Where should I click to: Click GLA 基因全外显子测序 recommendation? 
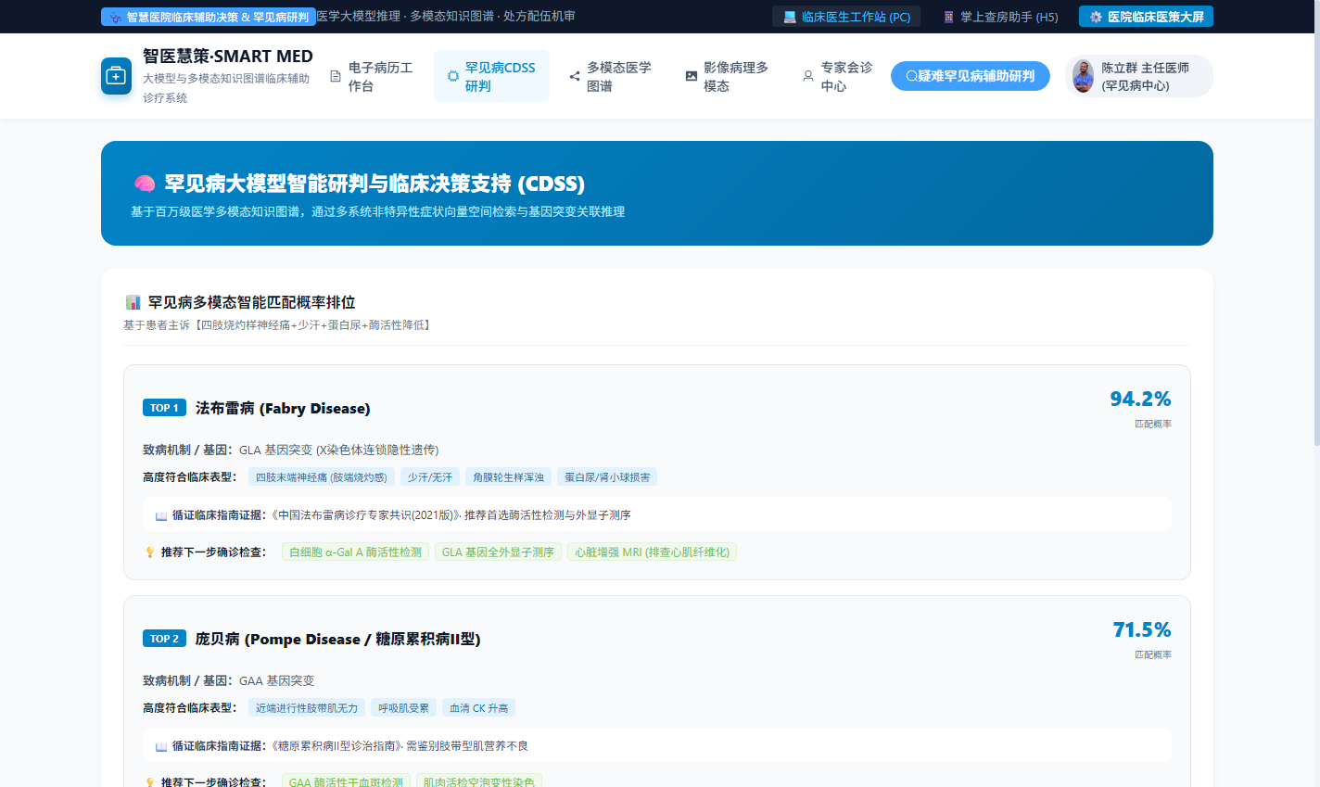click(x=498, y=552)
